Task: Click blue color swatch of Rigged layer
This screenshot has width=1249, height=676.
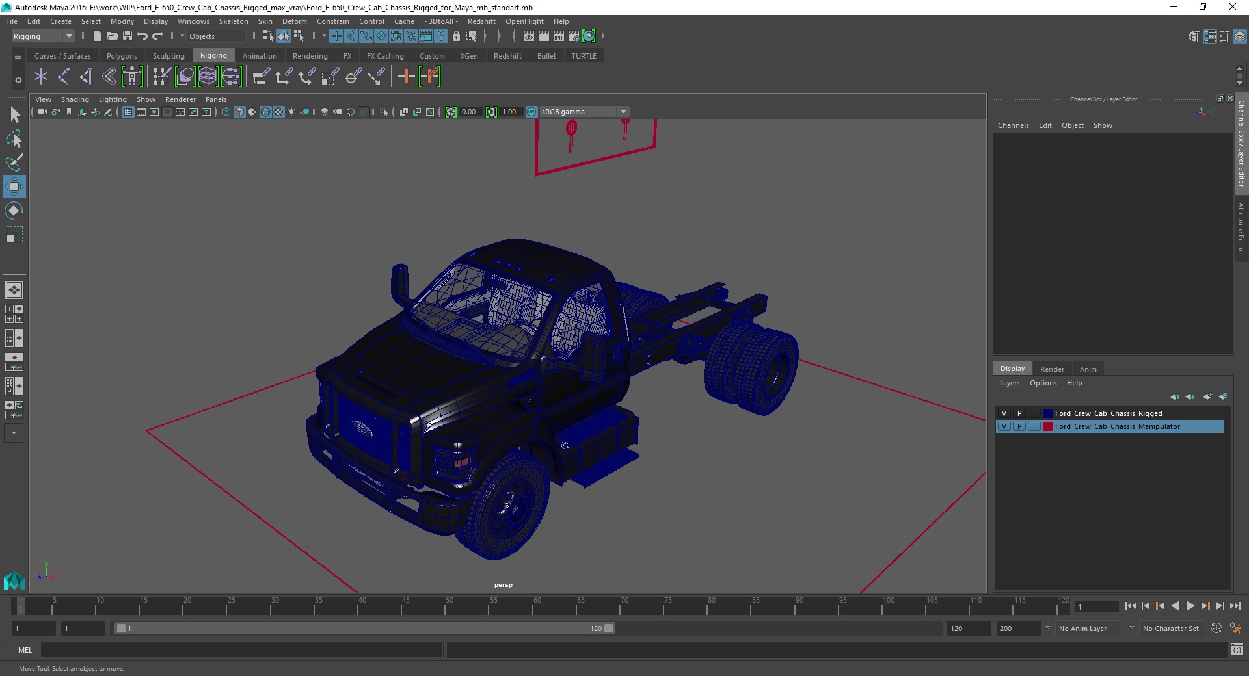Action: click(x=1047, y=413)
